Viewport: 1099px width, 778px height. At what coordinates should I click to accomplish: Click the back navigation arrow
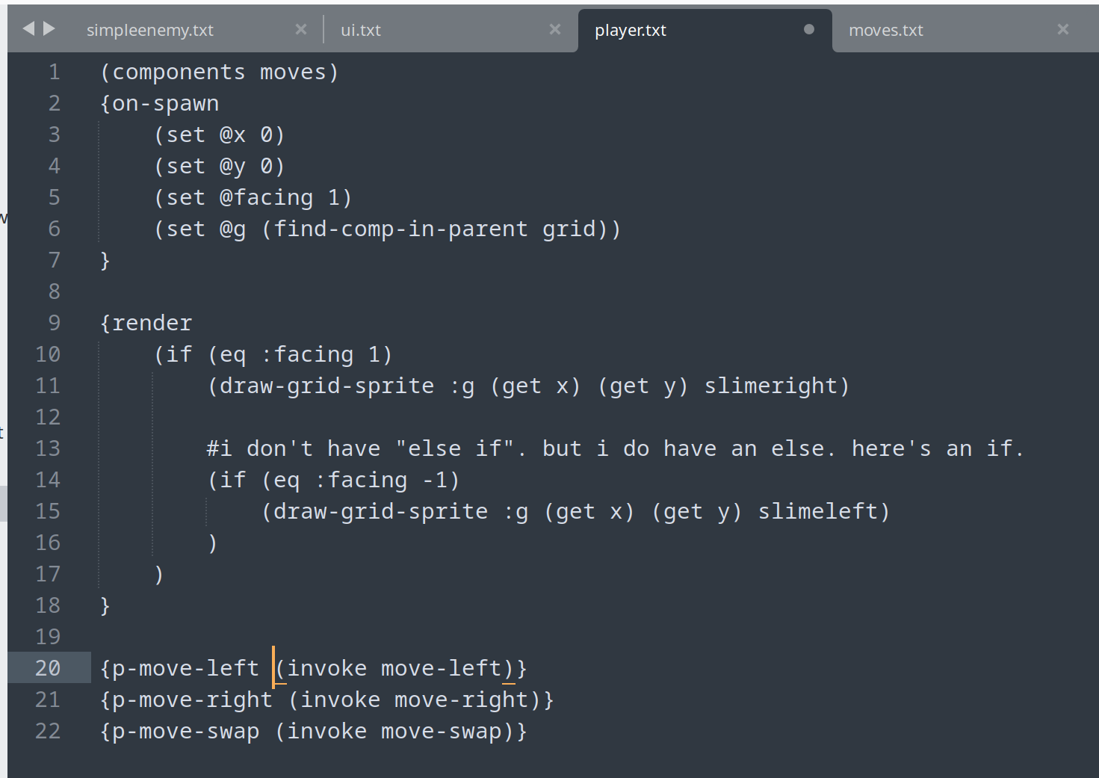pos(28,28)
